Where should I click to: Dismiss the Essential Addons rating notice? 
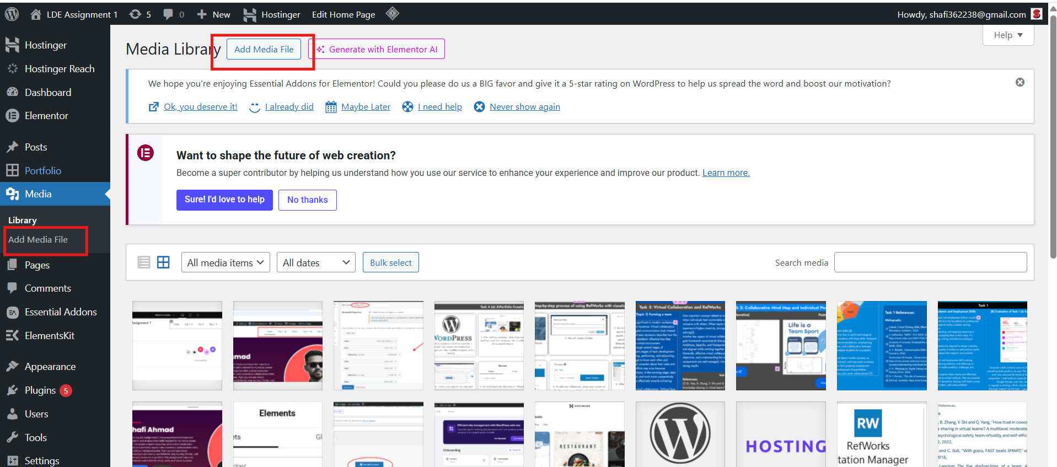coord(1020,82)
